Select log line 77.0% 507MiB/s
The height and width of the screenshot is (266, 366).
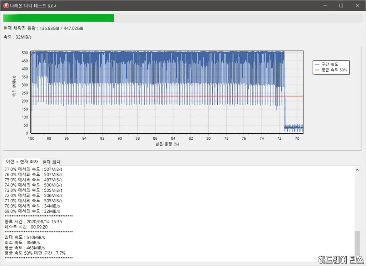tap(33, 169)
